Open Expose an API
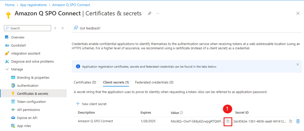This screenshot has height=131, width=304. 27,118
